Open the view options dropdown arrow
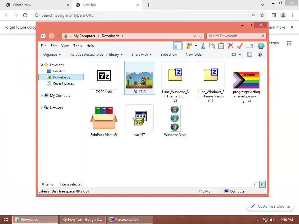The image size is (299, 224). pos(240,55)
